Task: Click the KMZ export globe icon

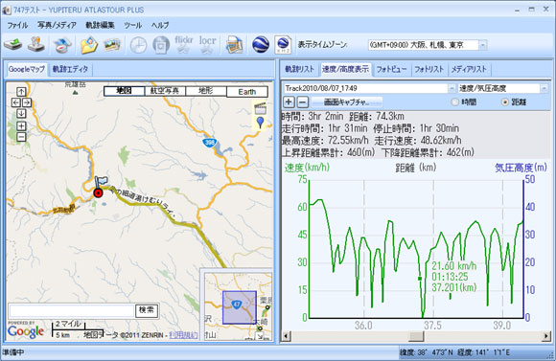Action: [x=284, y=45]
